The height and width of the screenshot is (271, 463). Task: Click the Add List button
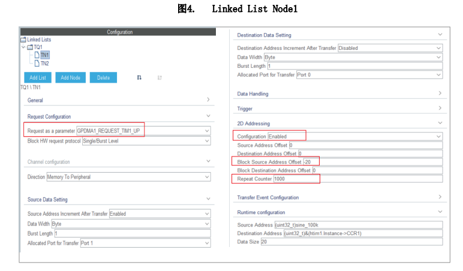click(x=38, y=77)
